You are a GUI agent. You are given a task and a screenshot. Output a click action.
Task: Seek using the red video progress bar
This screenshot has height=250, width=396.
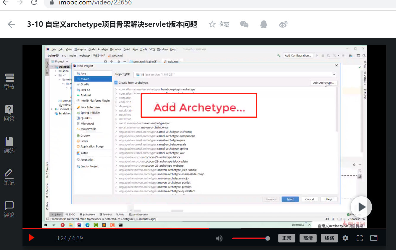point(204,229)
